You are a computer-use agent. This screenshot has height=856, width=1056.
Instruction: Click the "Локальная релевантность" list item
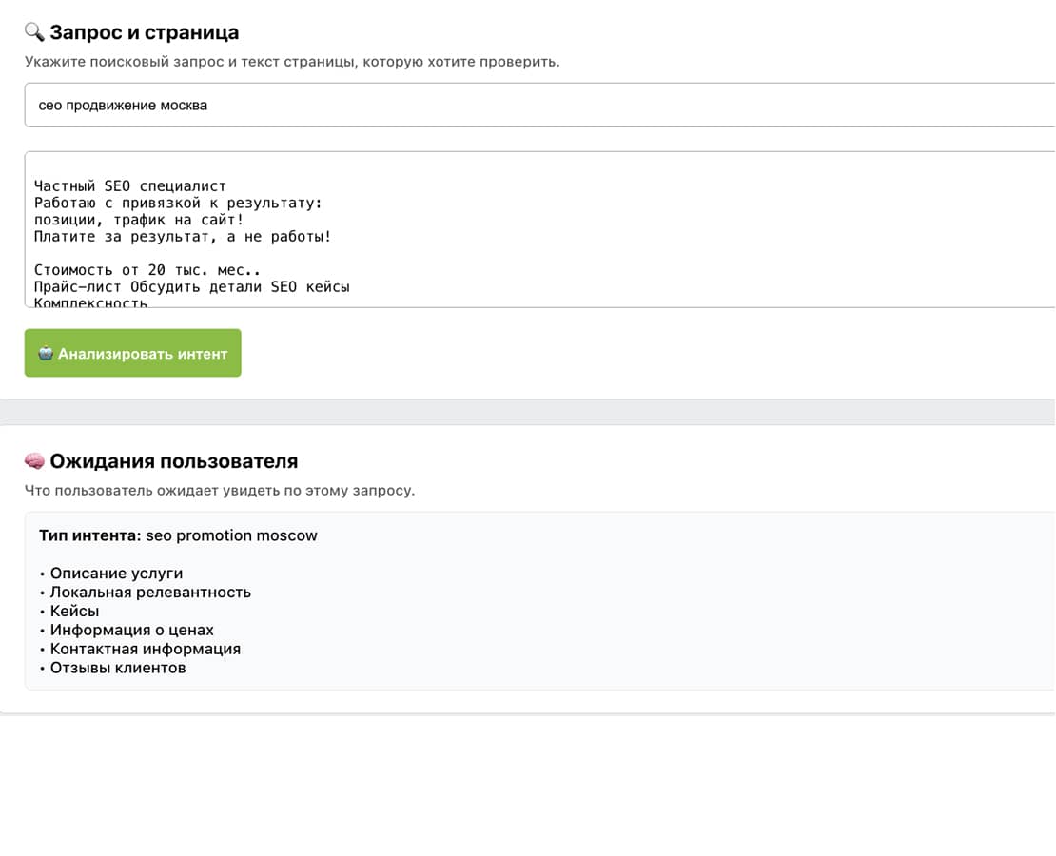coord(150,593)
